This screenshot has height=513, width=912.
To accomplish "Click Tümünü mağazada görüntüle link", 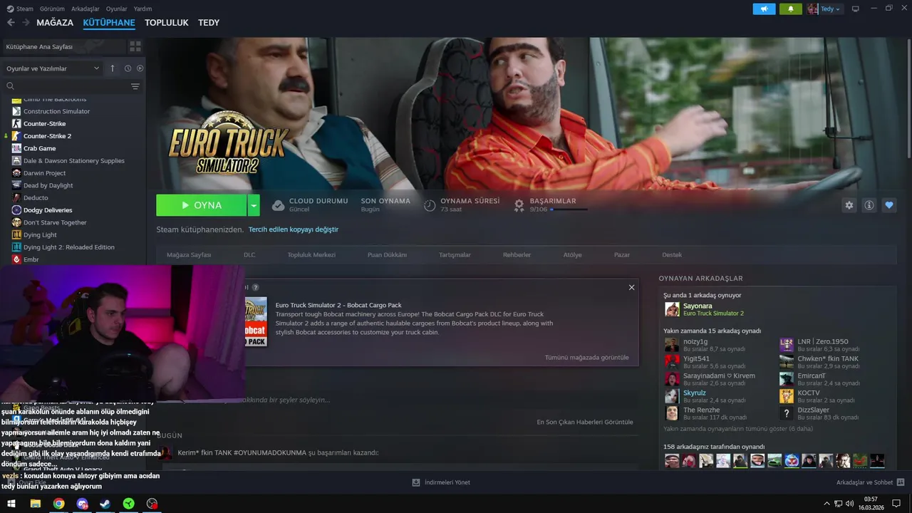I will pyautogui.click(x=586, y=357).
